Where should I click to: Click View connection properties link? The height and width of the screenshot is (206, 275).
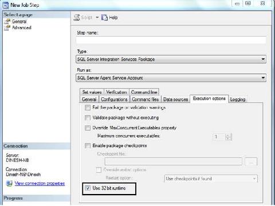40,184
